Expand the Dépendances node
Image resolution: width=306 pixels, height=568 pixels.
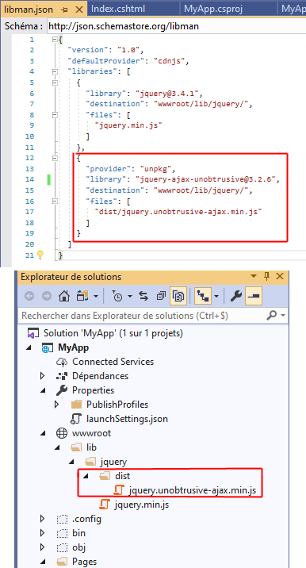43,376
